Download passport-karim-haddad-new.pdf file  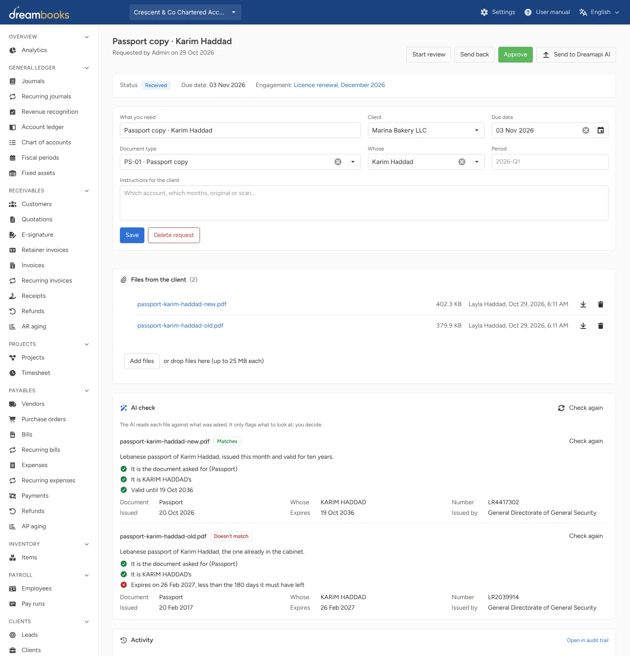[583, 304]
